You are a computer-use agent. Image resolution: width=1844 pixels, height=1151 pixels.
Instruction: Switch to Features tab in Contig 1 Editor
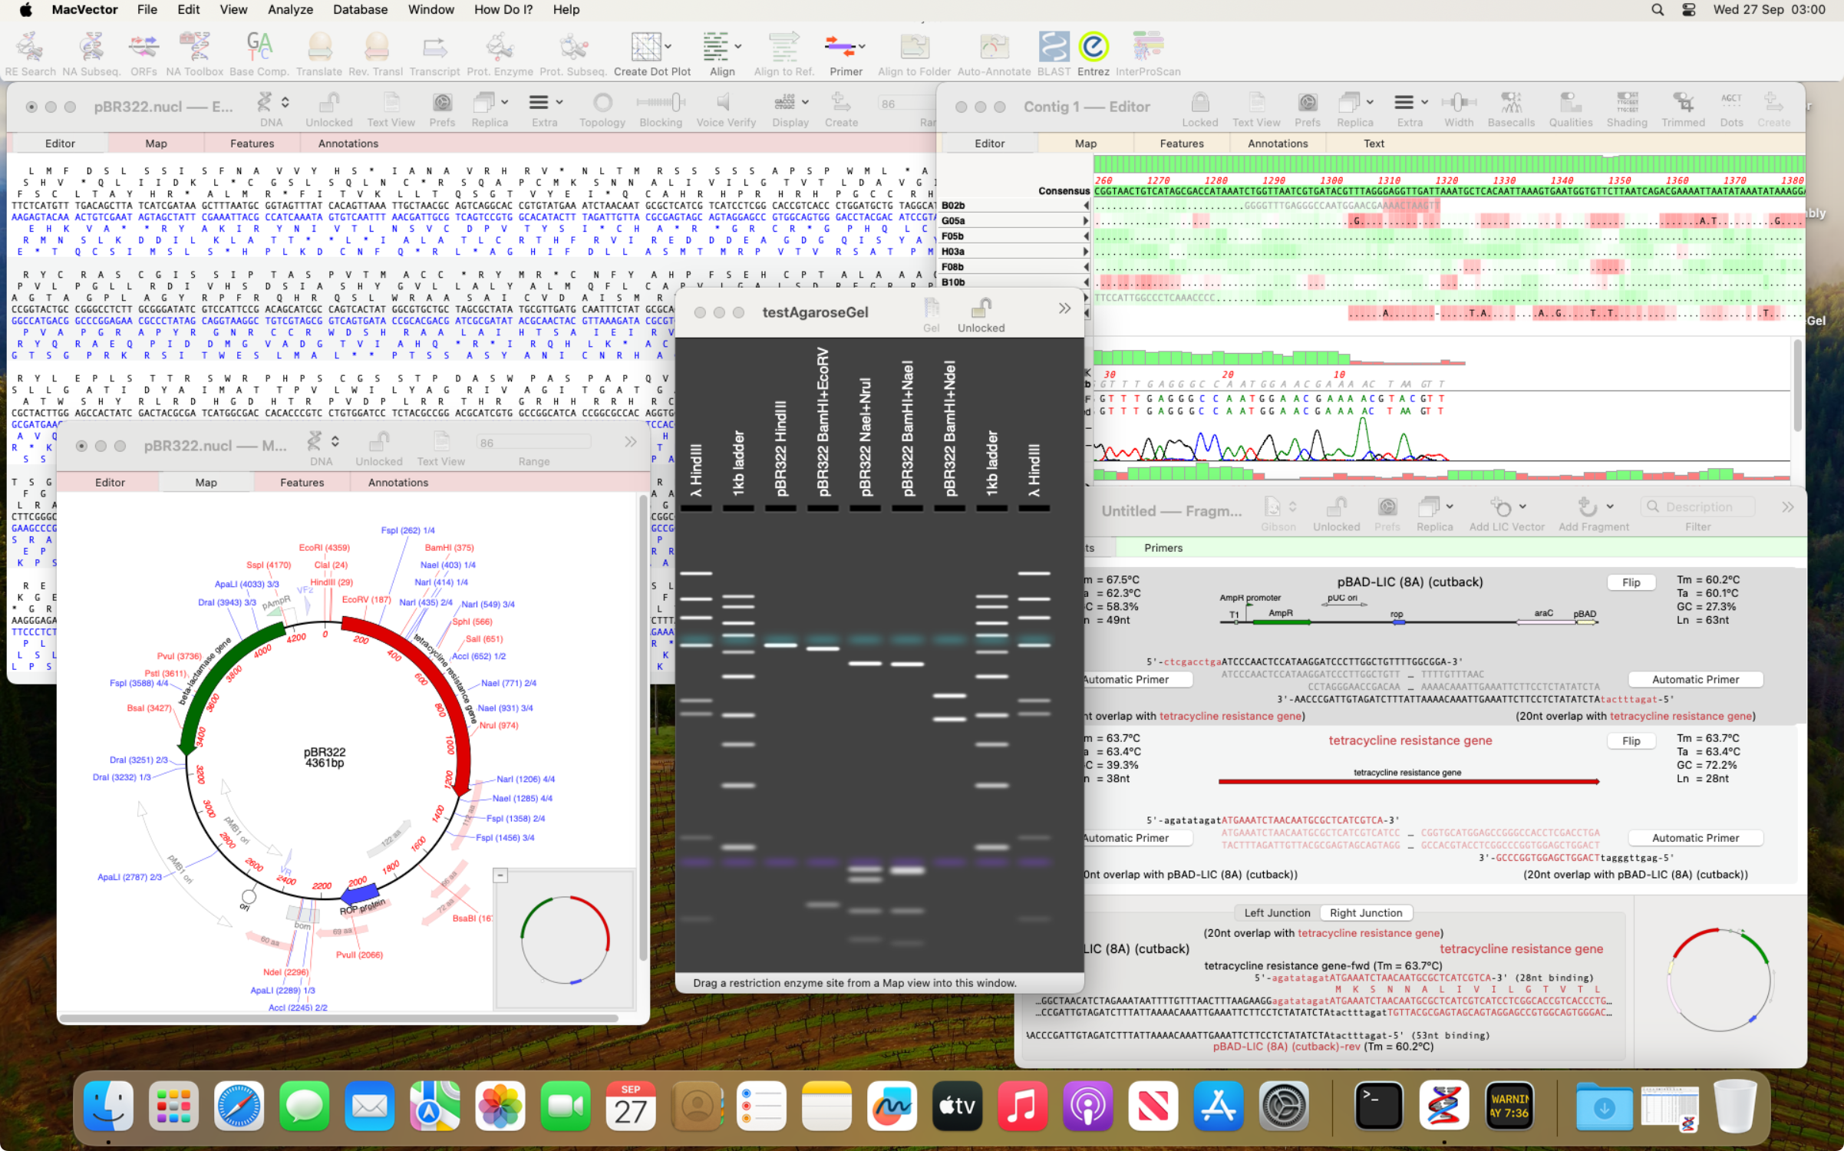tap(1181, 143)
